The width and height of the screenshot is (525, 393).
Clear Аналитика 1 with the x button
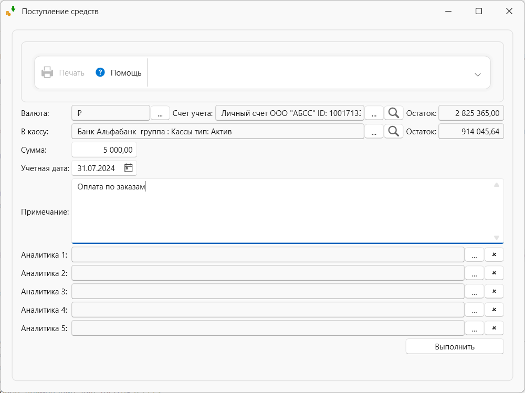coord(494,255)
